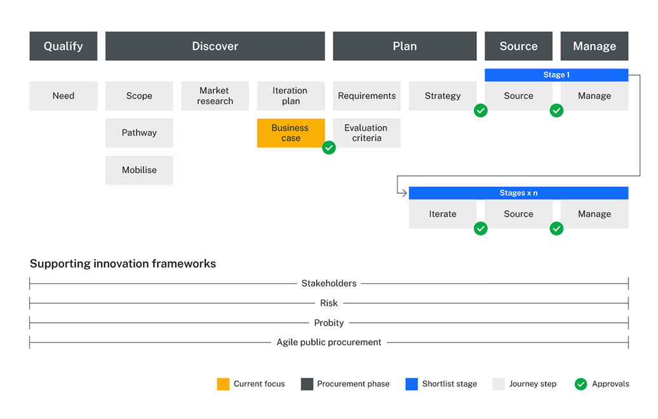This screenshot has width=658, height=419.
Task: Click the approval check on Business case
Action: pyautogui.click(x=329, y=148)
